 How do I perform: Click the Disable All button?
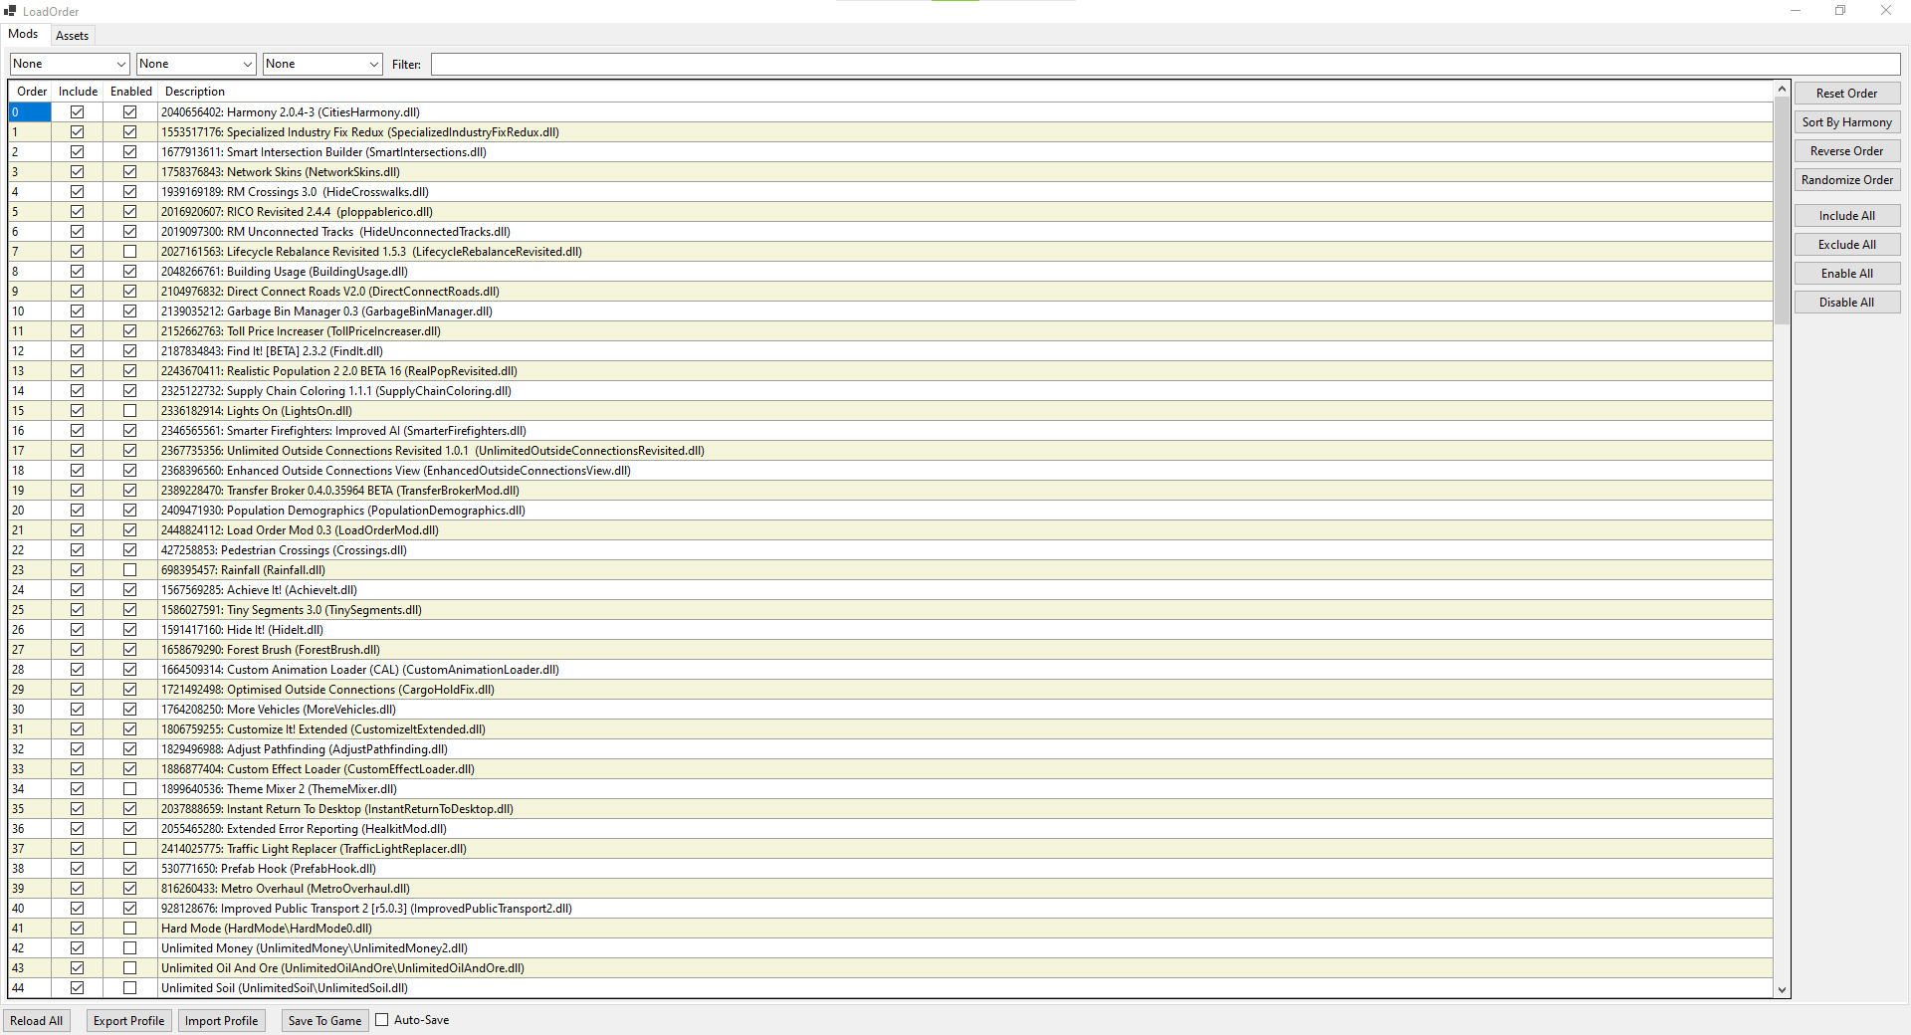[x=1847, y=303]
